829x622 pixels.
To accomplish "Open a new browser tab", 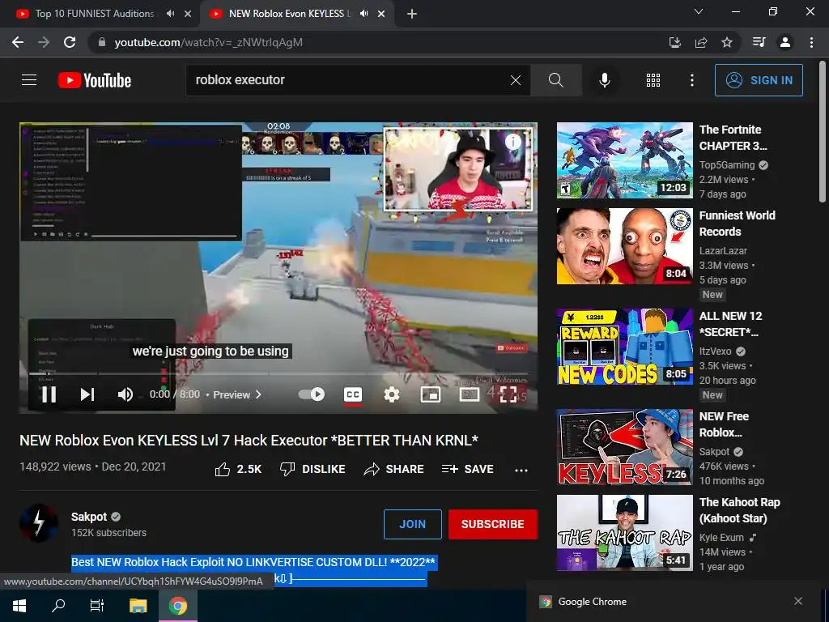I will point(412,15).
